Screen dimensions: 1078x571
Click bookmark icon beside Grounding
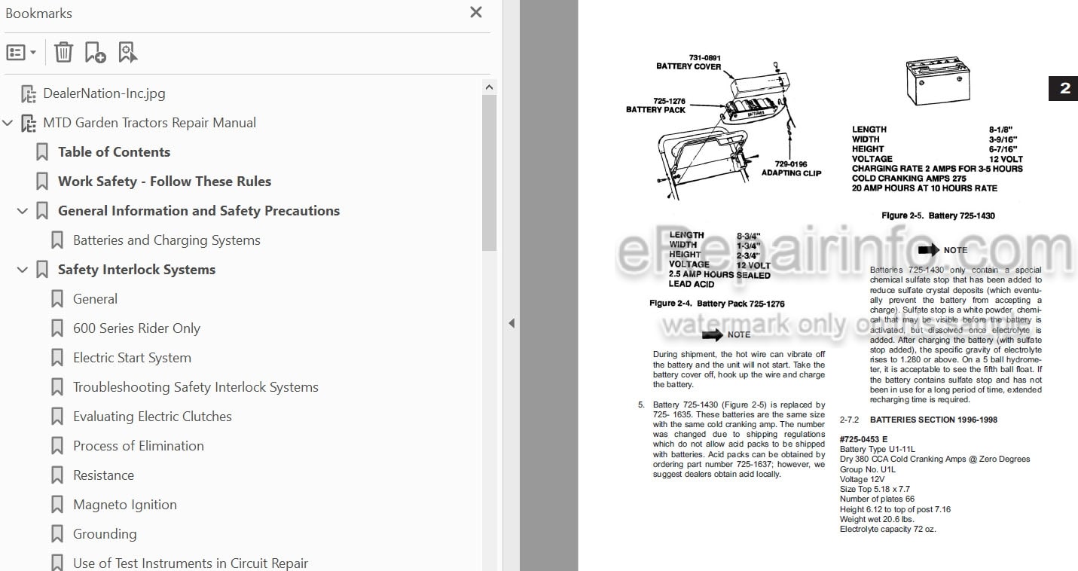pos(57,534)
